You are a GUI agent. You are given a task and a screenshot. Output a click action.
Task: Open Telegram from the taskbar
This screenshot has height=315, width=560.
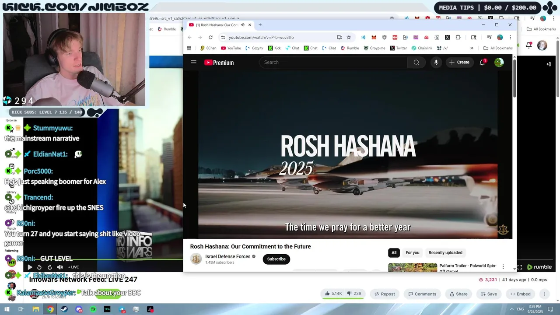tap(122, 309)
